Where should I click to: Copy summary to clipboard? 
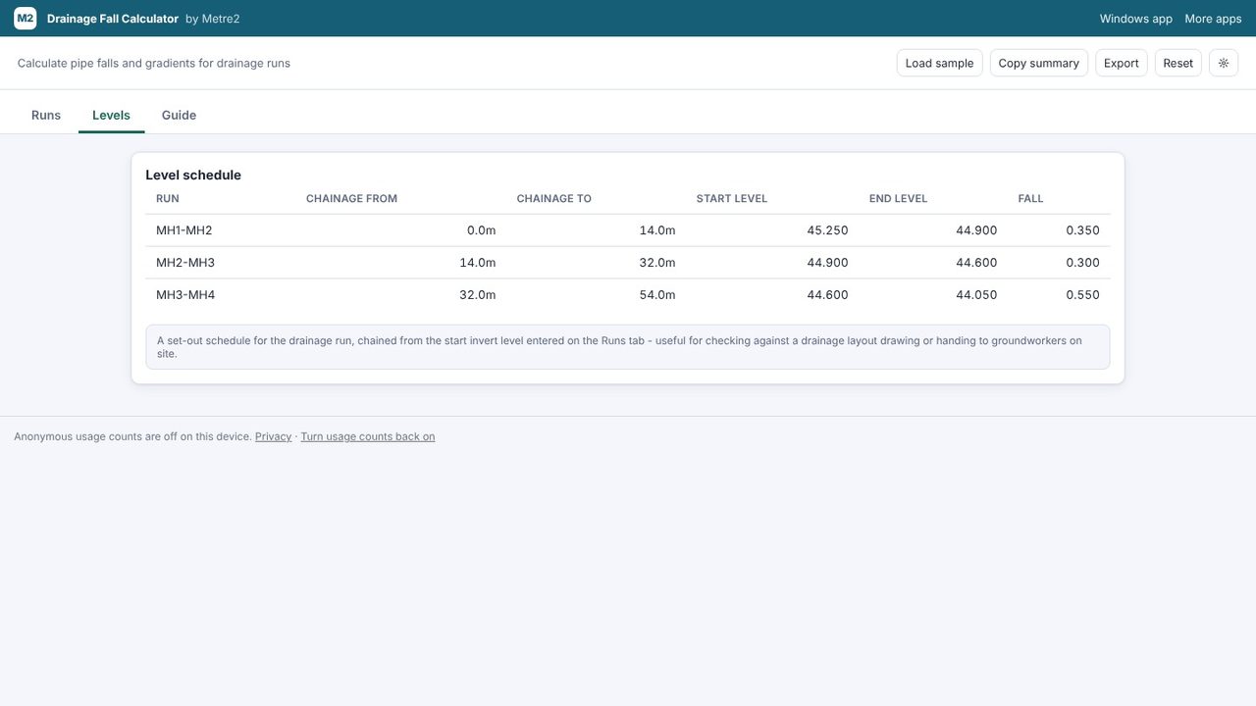[x=1038, y=63]
